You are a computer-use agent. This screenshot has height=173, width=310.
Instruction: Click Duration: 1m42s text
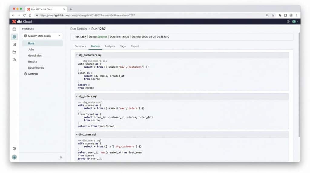tap(119, 37)
